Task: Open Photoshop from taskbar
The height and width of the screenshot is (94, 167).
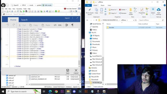Action: [80, 91]
